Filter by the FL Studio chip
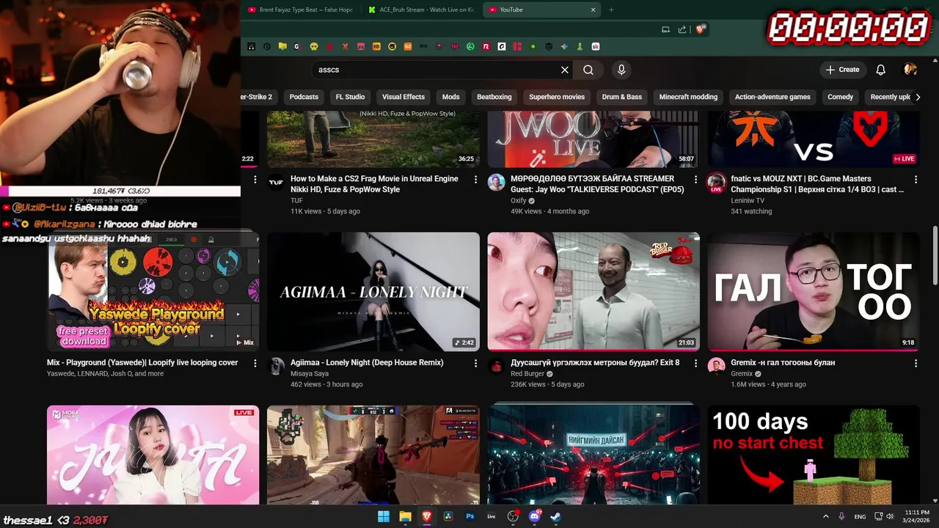This screenshot has height=528, width=939. click(x=350, y=97)
